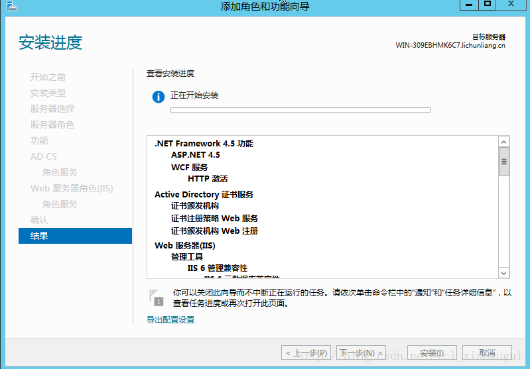This screenshot has height=369, width=530.
Task: Click 管理工具 entry
Action: (x=187, y=256)
